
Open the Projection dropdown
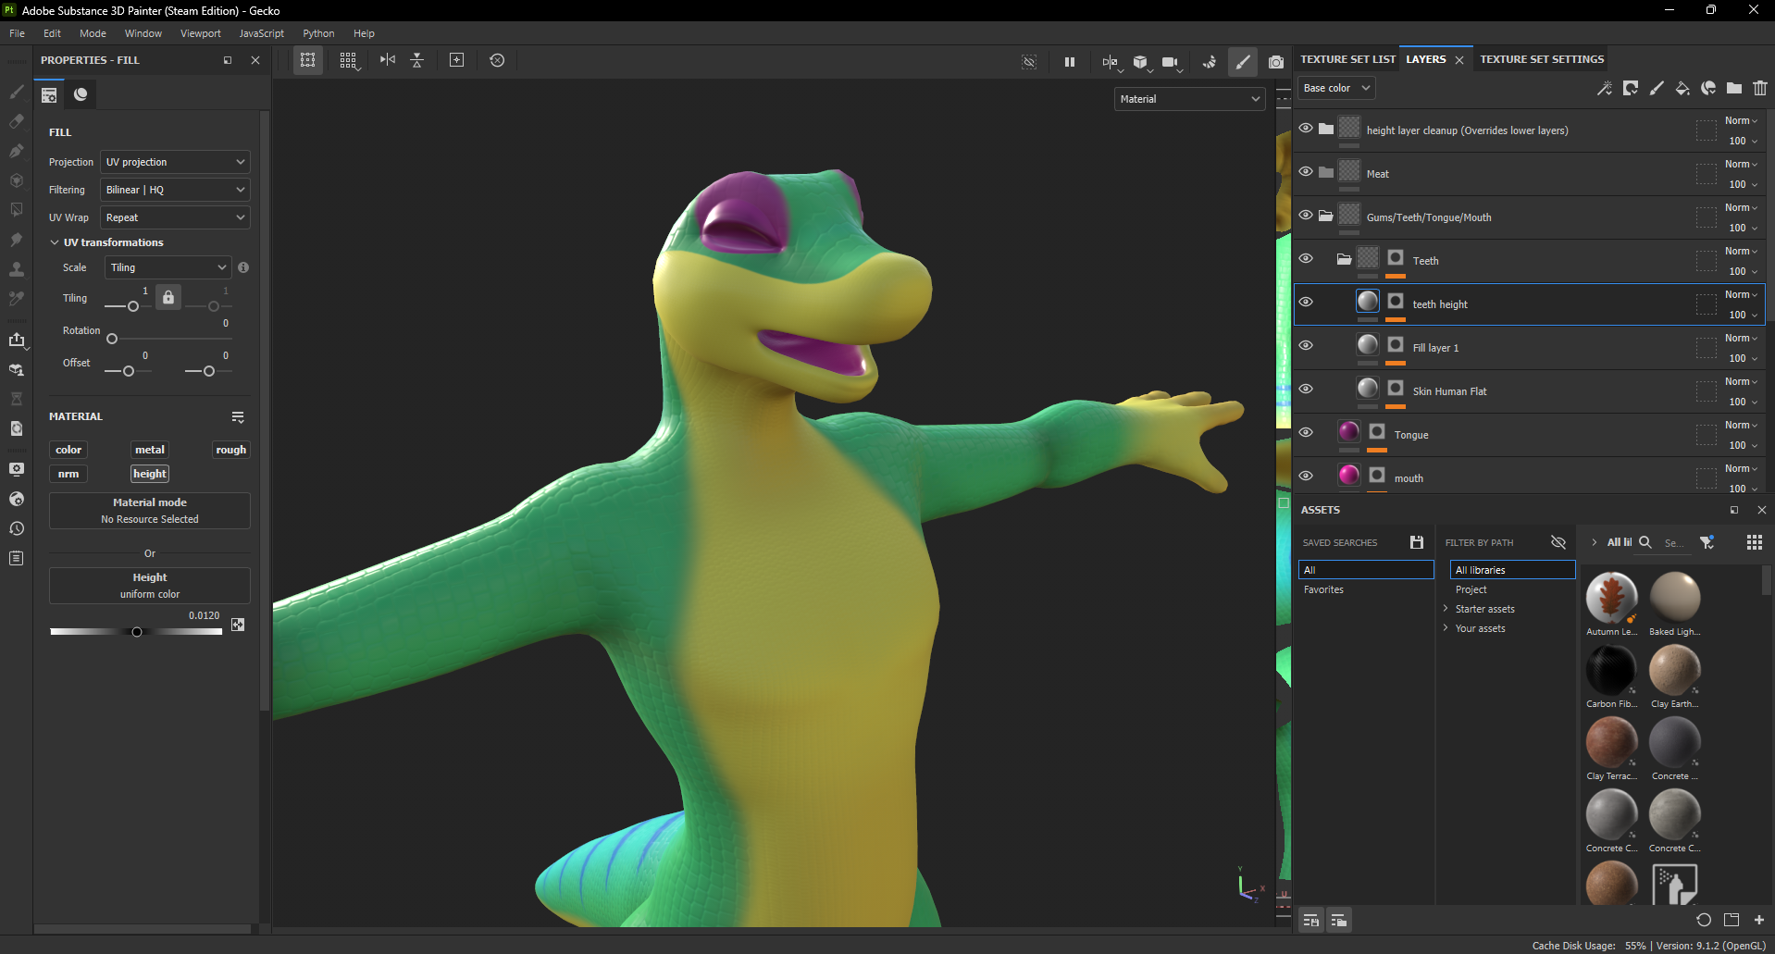pyautogui.click(x=175, y=162)
